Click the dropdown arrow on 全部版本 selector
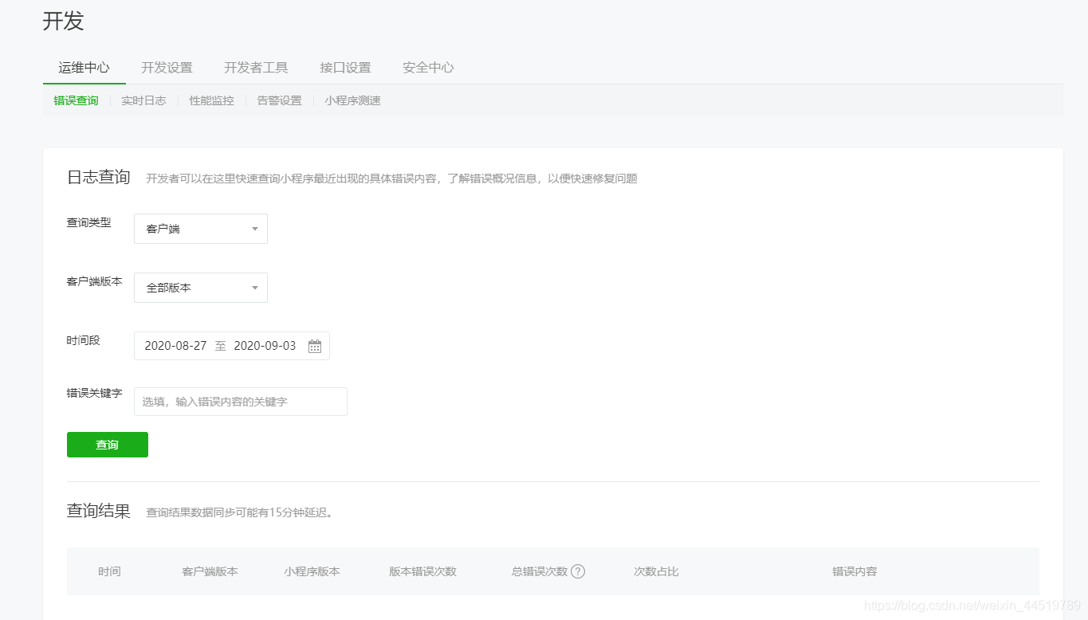 pos(254,288)
